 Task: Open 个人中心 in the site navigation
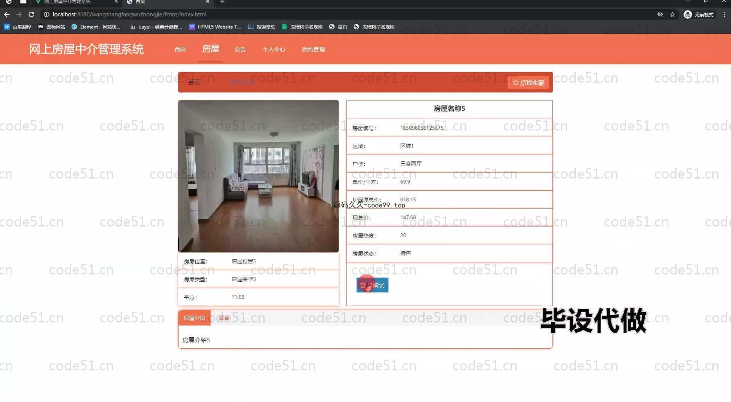tap(274, 49)
